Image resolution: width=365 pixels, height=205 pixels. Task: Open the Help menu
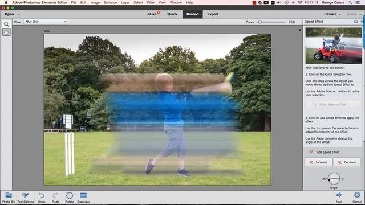coord(189,2)
